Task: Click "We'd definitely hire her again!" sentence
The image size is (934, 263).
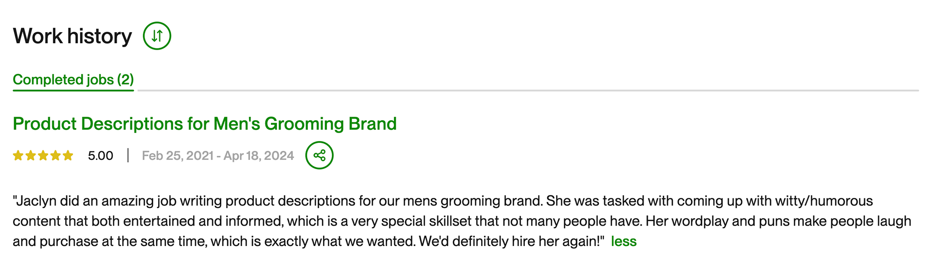Action: tap(511, 242)
